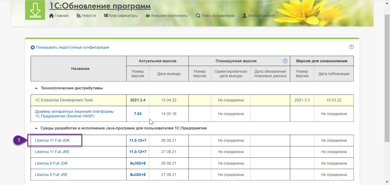Click the gear icon beside Показывать недоступные конфигурации
Image resolution: width=390 pixels, height=185 pixels.
click(32, 47)
